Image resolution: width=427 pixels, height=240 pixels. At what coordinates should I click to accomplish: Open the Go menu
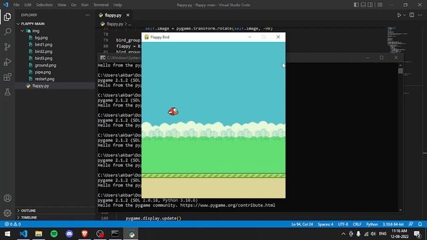pyautogui.click(x=73, y=5)
